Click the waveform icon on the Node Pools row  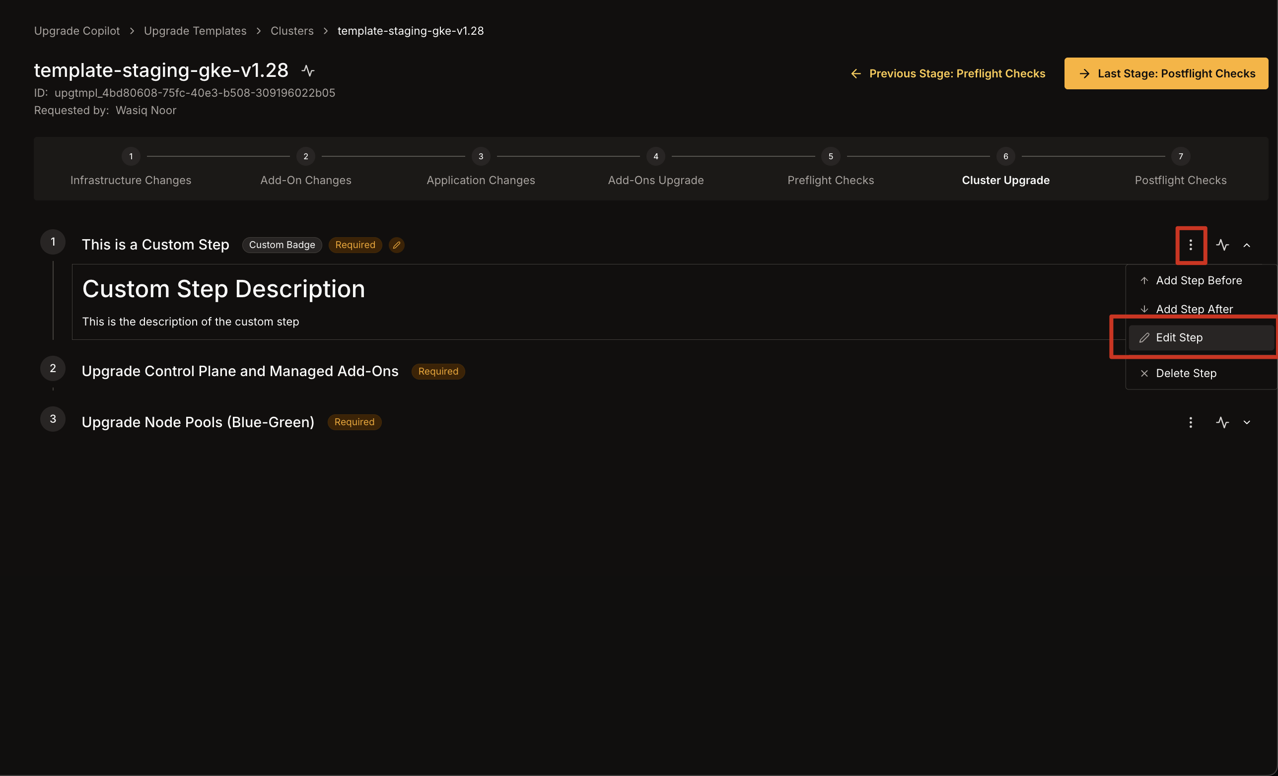tap(1222, 422)
